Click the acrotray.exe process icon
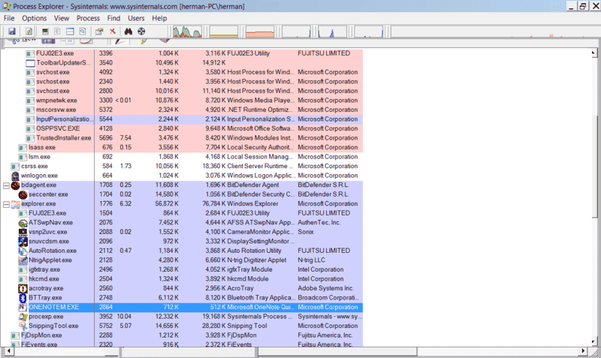Viewport: 601px width, 358px height. (23, 287)
